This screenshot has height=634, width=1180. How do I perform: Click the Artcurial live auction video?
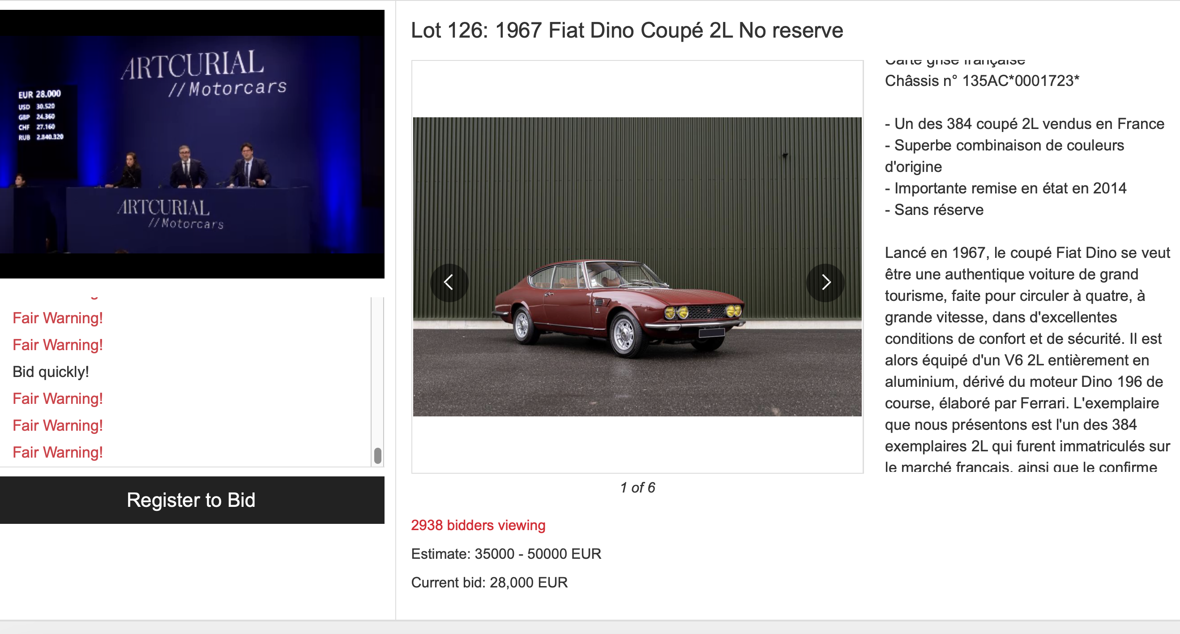point(192,144)
